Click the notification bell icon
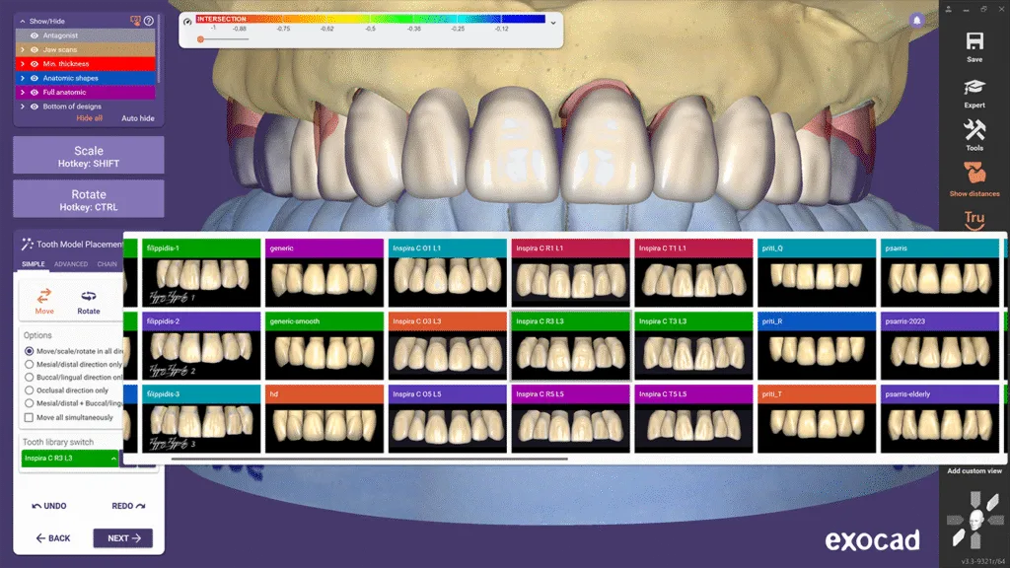The width and height of the screenshot is (1010, 568). click(x=916, y=20)
